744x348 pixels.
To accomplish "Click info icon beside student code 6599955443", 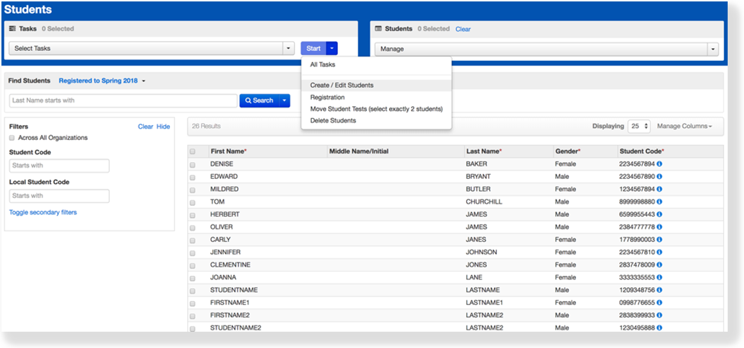I will (660, 214).
